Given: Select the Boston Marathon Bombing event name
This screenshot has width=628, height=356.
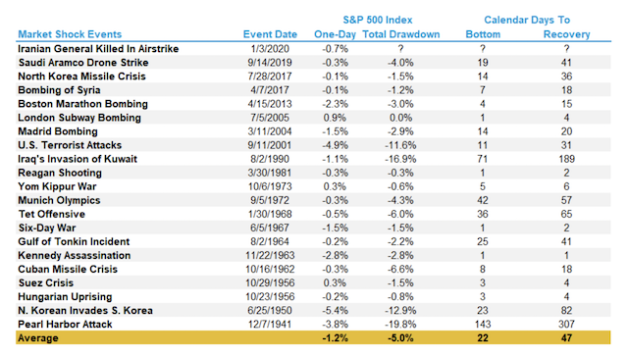Looking at the screenshot, I should pos(82,104).
